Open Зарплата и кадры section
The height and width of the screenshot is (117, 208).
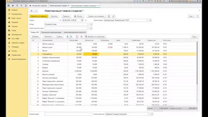tap(18, 43)
